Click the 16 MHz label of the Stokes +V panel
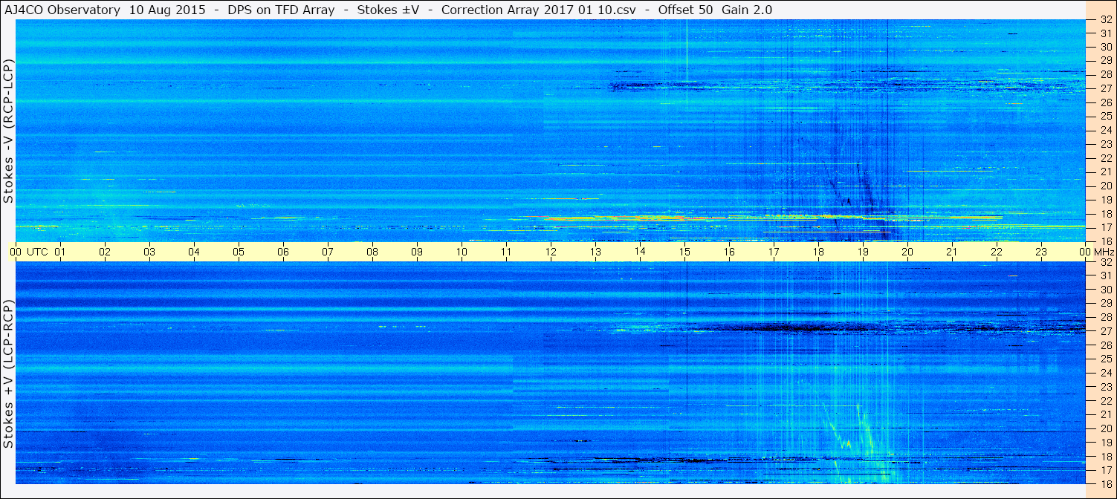The height and width of the screenshot is (499, 1117). (1105, 483)
